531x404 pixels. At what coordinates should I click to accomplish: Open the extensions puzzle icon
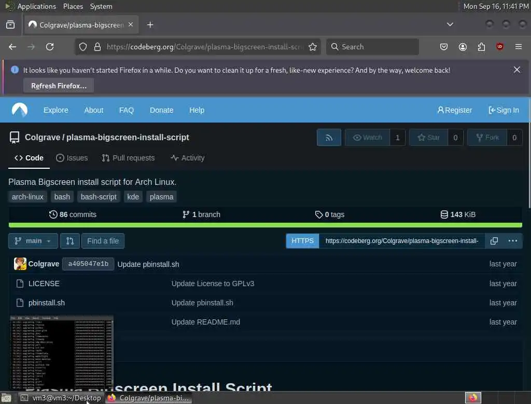pos(481,47)
